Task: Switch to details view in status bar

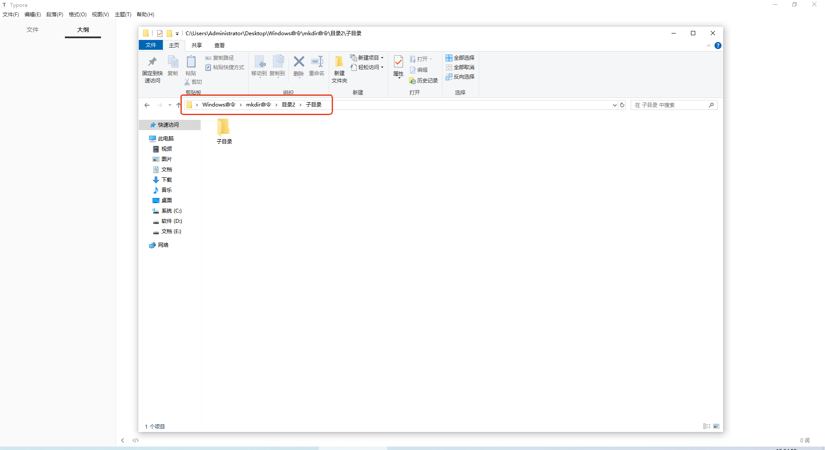Action: point(706,426)
